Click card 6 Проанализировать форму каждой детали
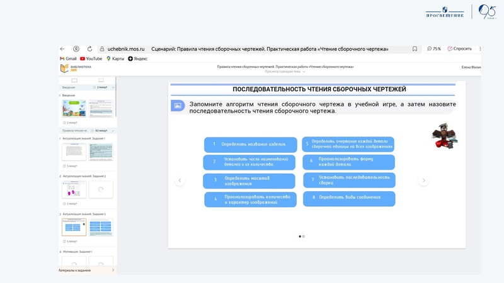This screenshot has height=283, width=504. tap(348, 162)
